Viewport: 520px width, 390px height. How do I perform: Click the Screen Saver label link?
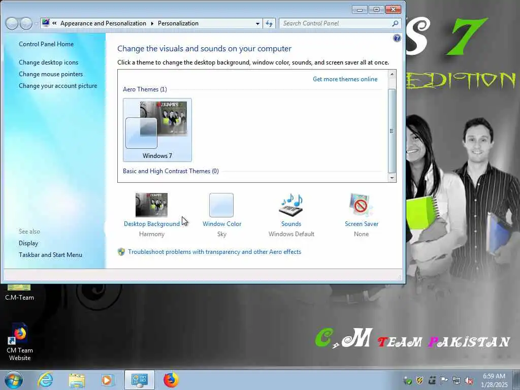pyautogui.click(x=362, y=224)
